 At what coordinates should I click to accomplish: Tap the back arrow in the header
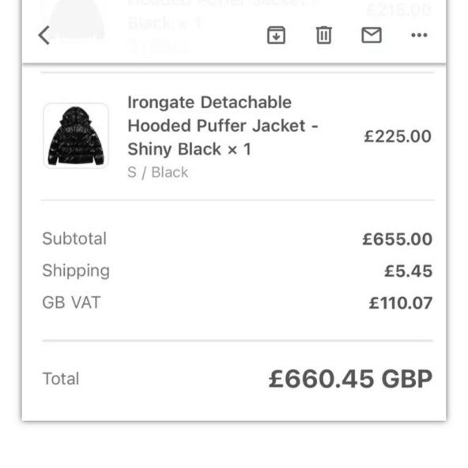(x=44, y=35)
